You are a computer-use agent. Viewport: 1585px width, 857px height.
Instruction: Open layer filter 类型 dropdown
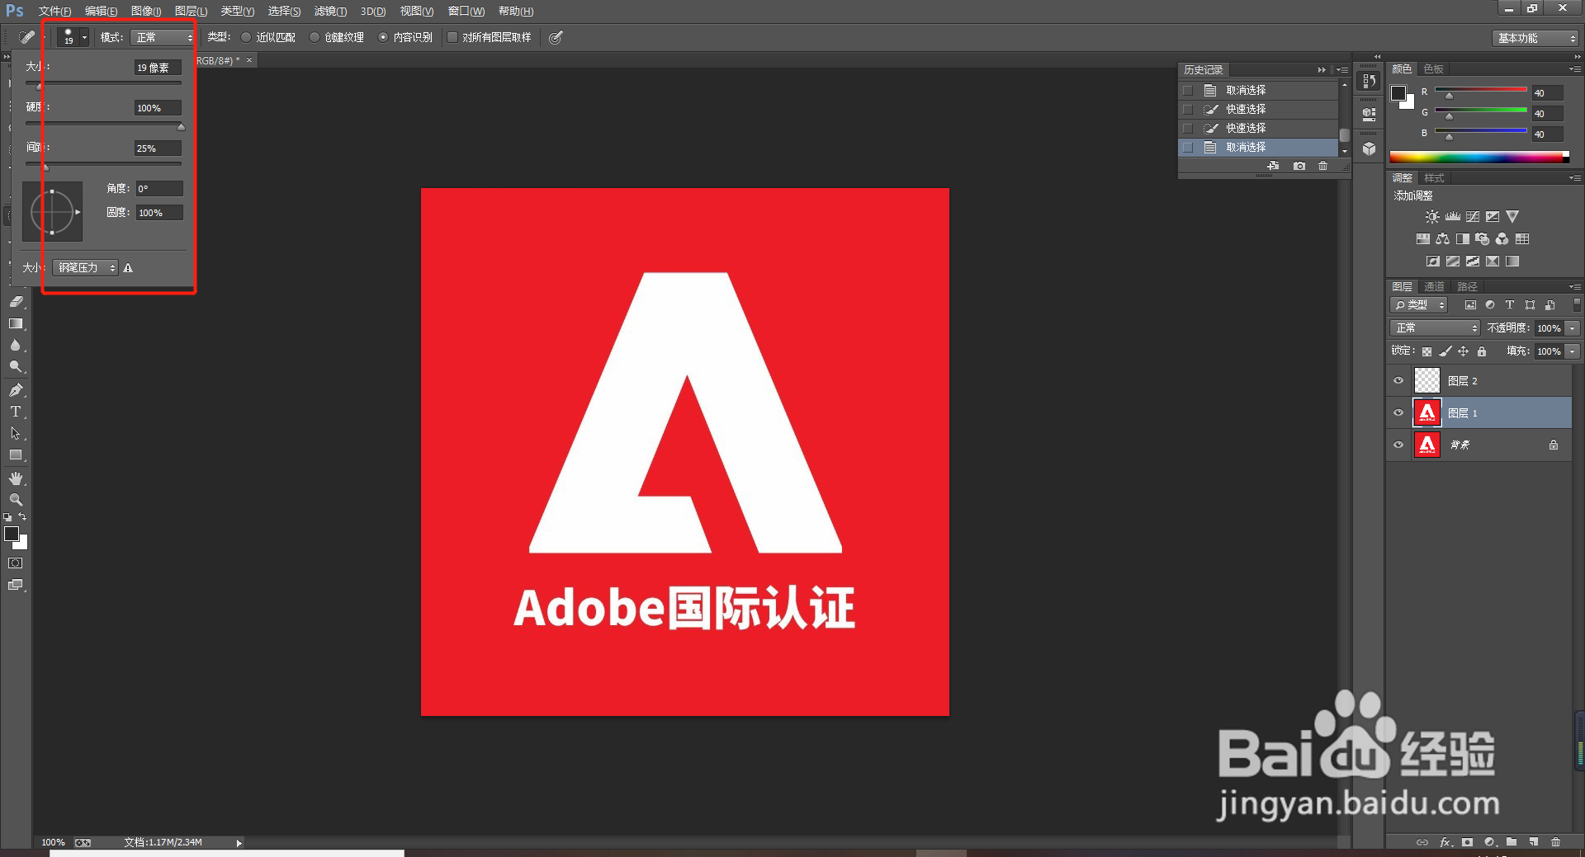(x=1418, y=305)
